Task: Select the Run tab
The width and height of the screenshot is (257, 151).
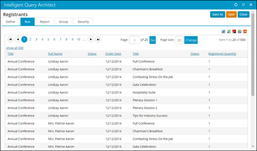Action: pos(28,22)
